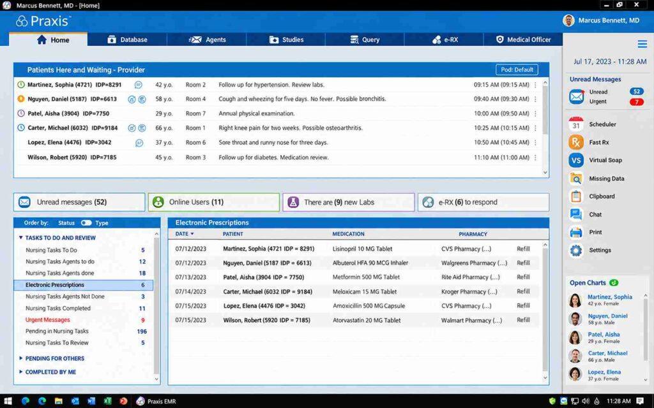Switch to the Database tab
This screenshot has width=654, height=408.
tap(127, 40)
